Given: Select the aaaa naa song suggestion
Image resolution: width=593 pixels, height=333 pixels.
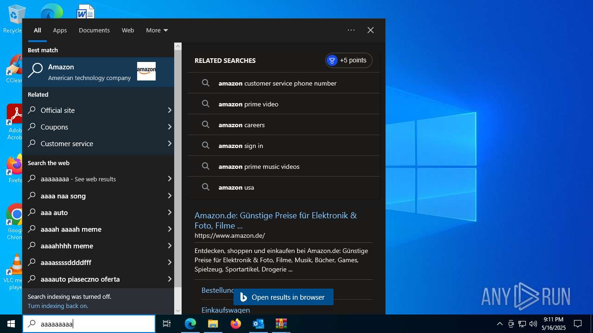Looking at the screenshot, I should coord(94,196).
